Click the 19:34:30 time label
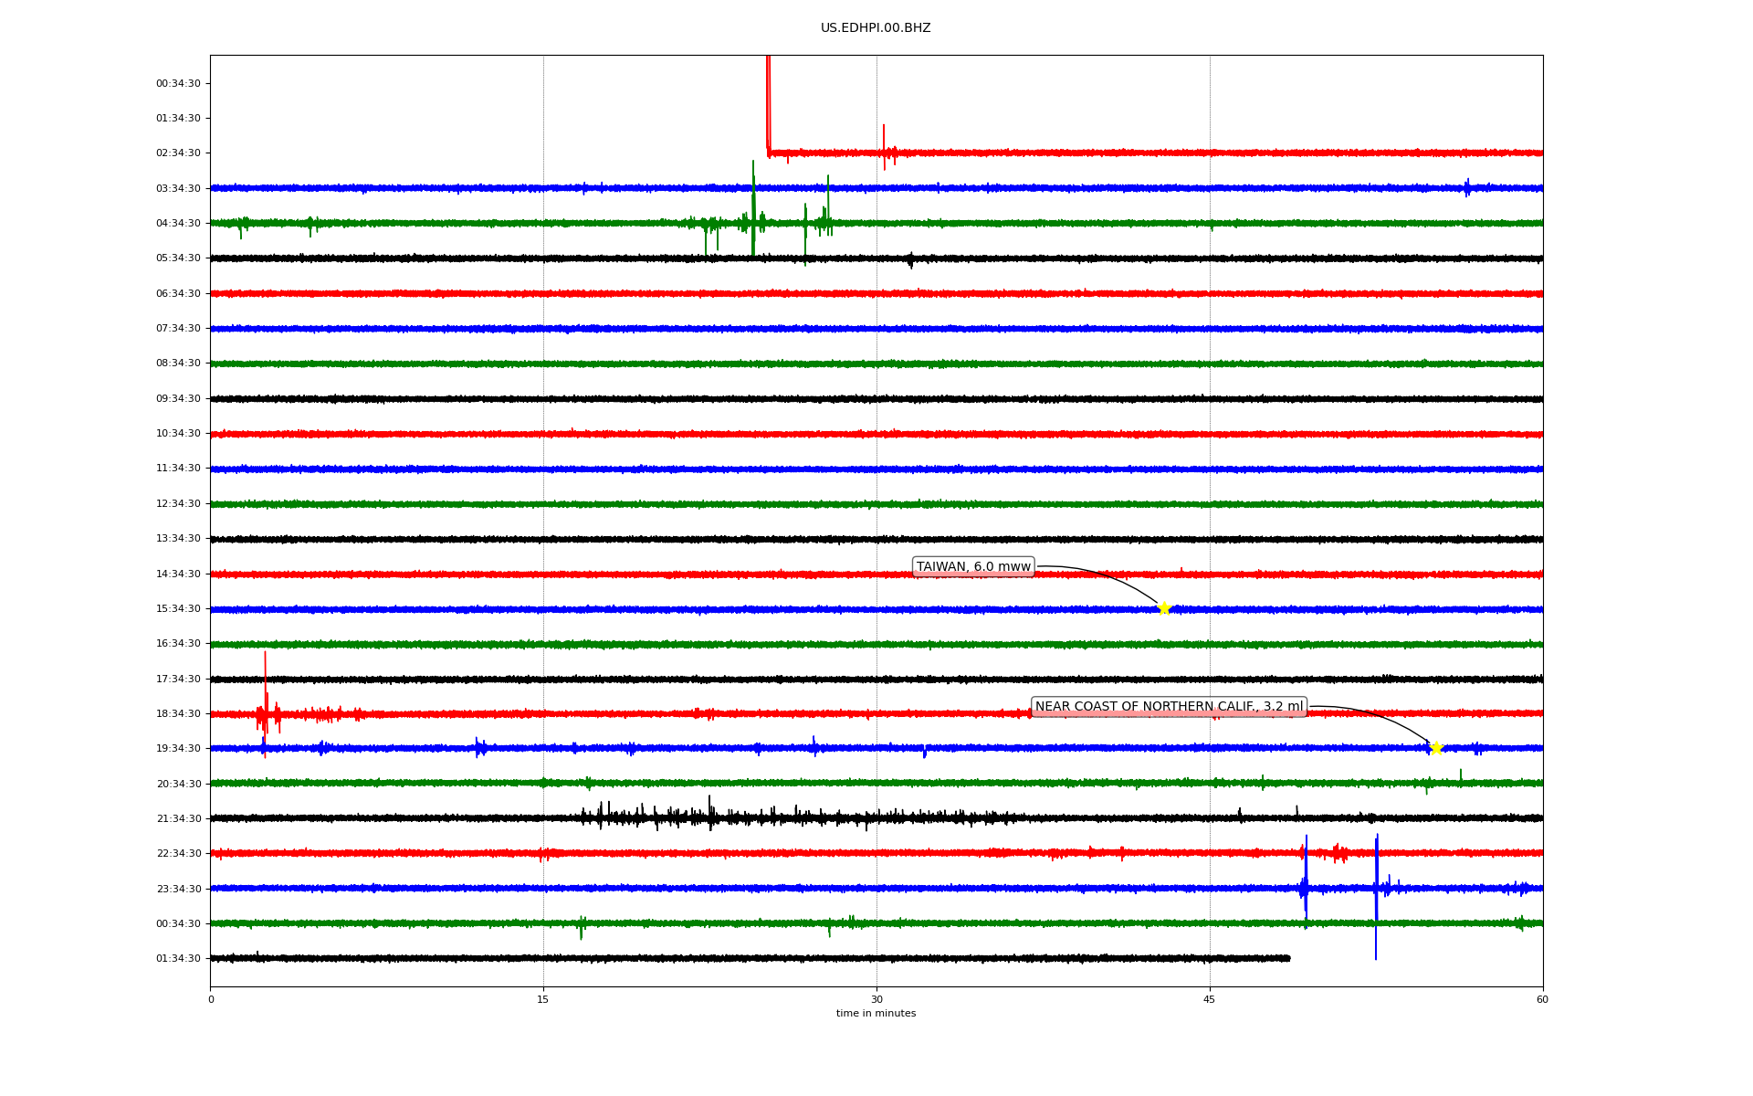 [178, 748]
